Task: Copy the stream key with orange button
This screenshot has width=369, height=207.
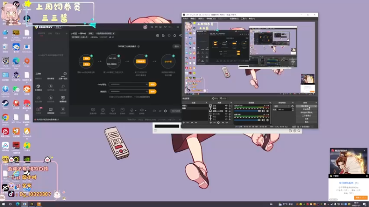Action: pyautogui.click(x=153, y=92)
